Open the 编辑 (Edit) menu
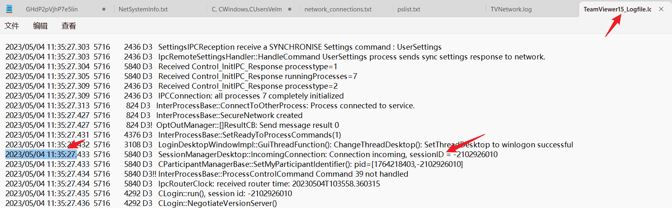Screen dimensions: 672x208 [x=40, y=26]
